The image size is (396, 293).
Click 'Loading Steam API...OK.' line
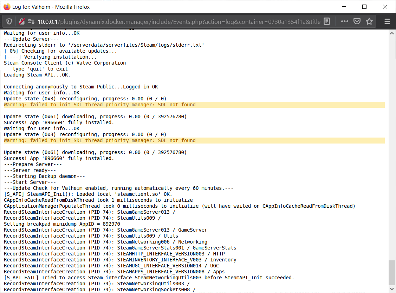(x=37, y=75)
